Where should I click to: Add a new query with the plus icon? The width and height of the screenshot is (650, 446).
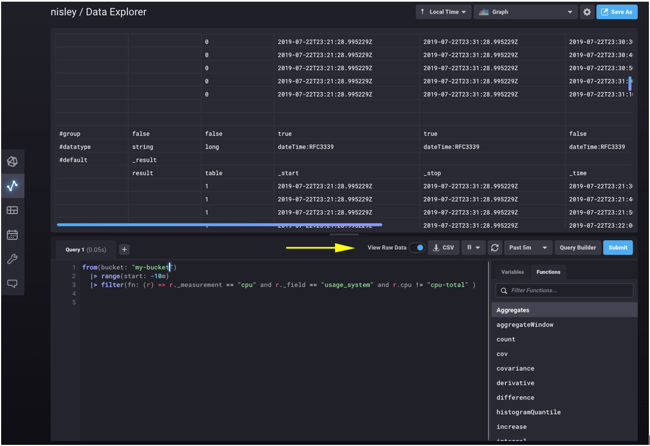[x=124, y=249]
